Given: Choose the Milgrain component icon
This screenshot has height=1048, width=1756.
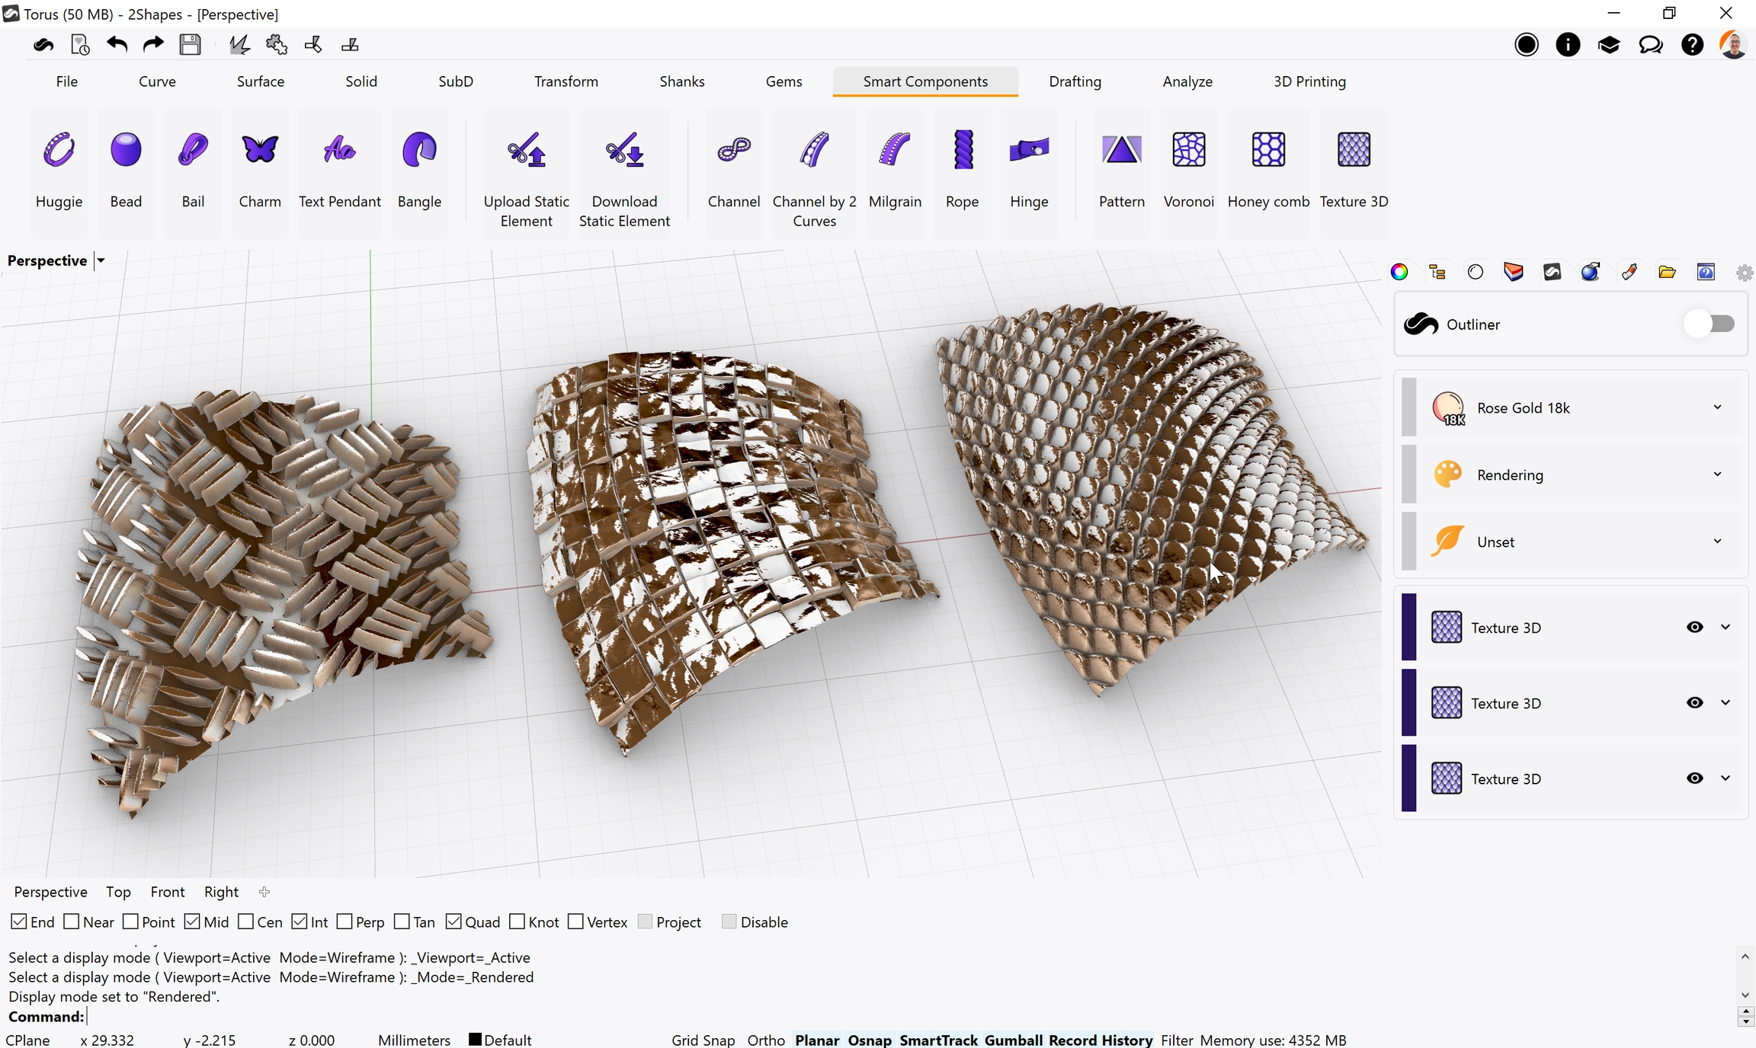Looking at the screenshot, I should pos(894,150).
